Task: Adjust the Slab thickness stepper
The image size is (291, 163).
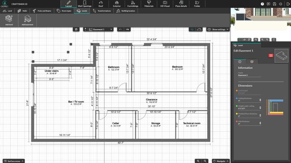Action: click(x=260, y=123)
